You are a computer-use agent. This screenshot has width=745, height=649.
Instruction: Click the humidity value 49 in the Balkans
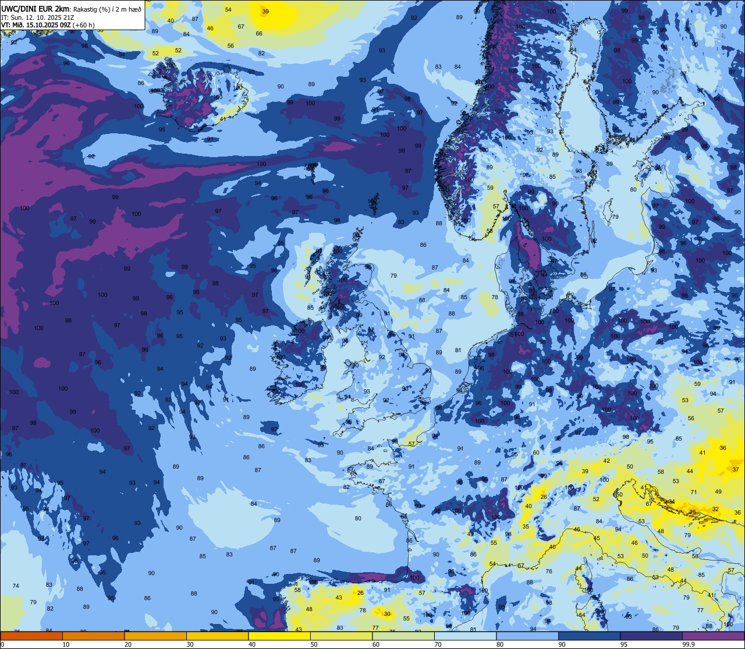pos(718,492)
